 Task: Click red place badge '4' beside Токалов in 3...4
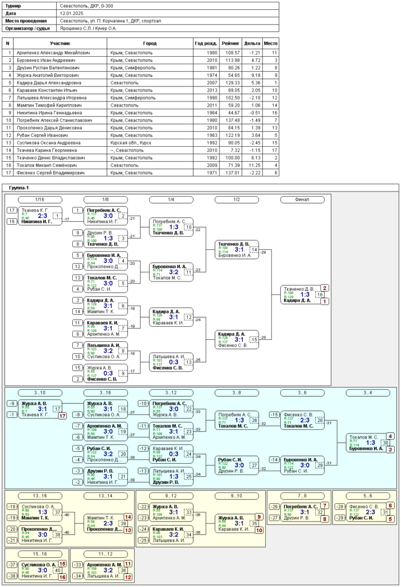(x=390, y=436)
